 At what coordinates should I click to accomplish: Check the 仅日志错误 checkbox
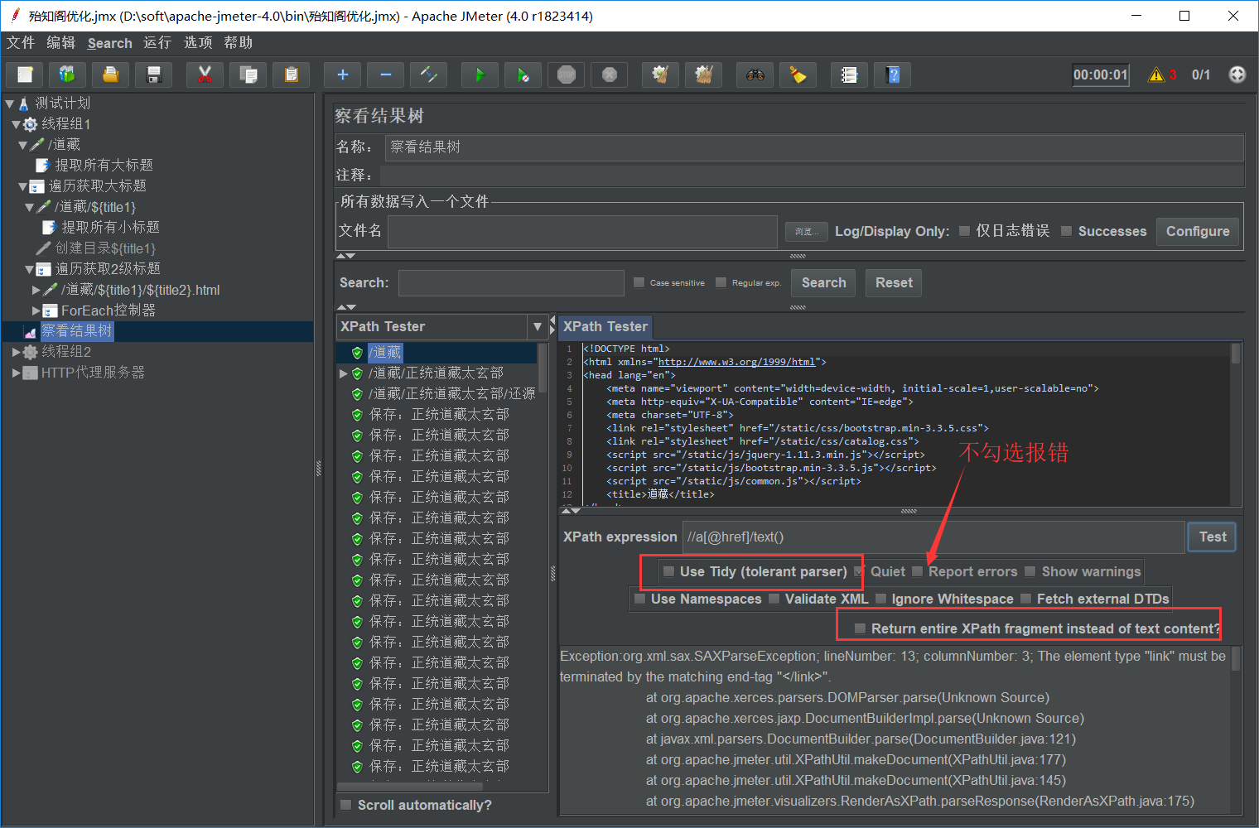964,231
